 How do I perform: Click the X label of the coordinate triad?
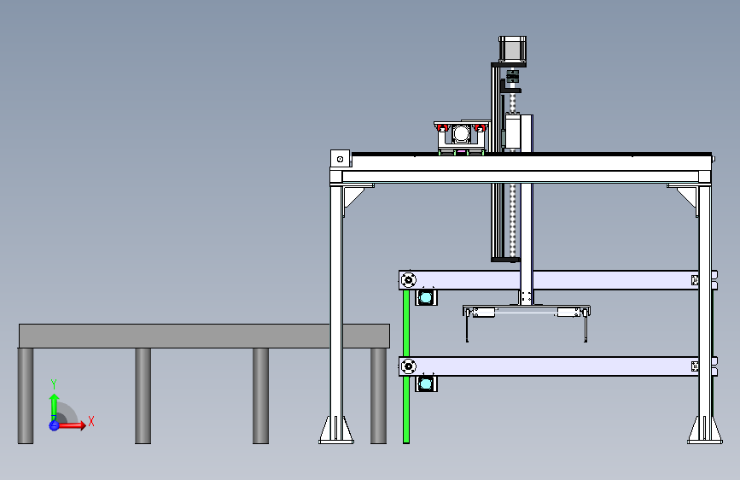[91, 421]
